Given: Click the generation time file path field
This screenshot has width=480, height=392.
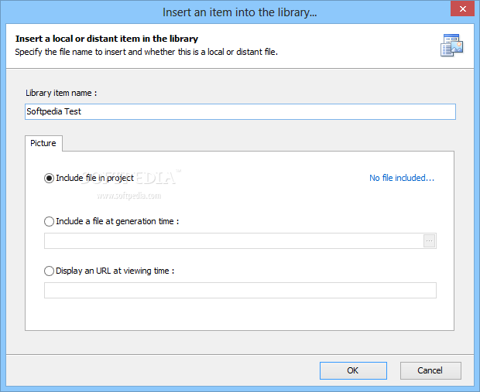Looking at the screenshot, I should coord(234,241).
